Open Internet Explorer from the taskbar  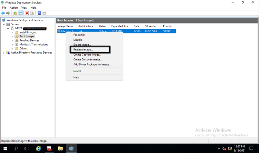(38, 148)
